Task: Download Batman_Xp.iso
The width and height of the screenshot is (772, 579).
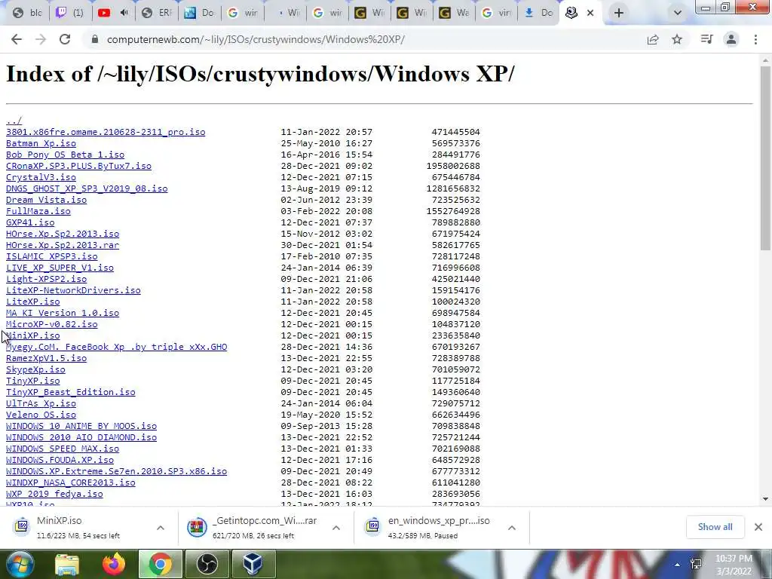Action: pos(41,143)
